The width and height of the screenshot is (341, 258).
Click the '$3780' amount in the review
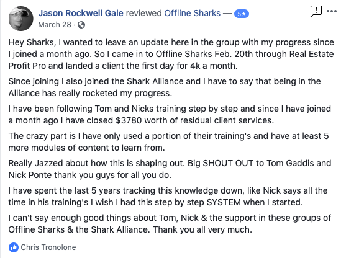129,120
